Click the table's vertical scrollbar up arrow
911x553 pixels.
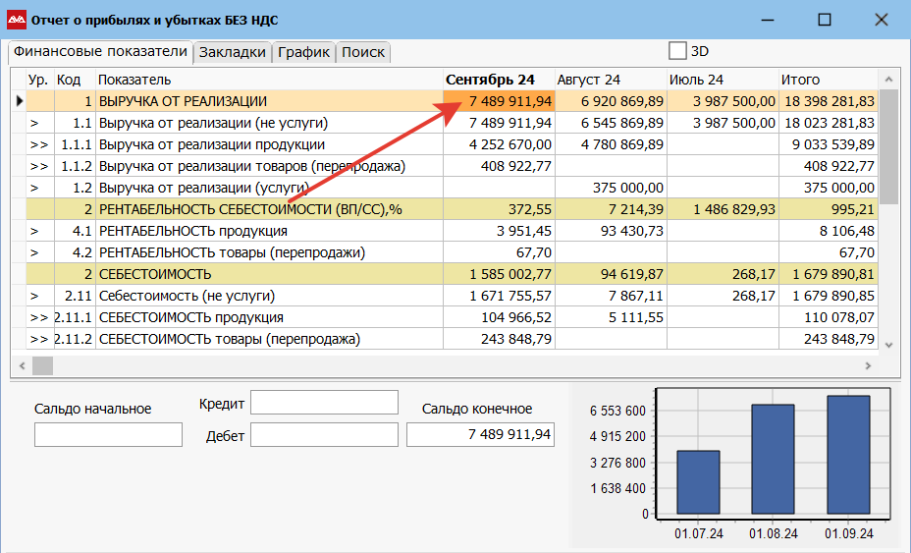coord(888,80)
